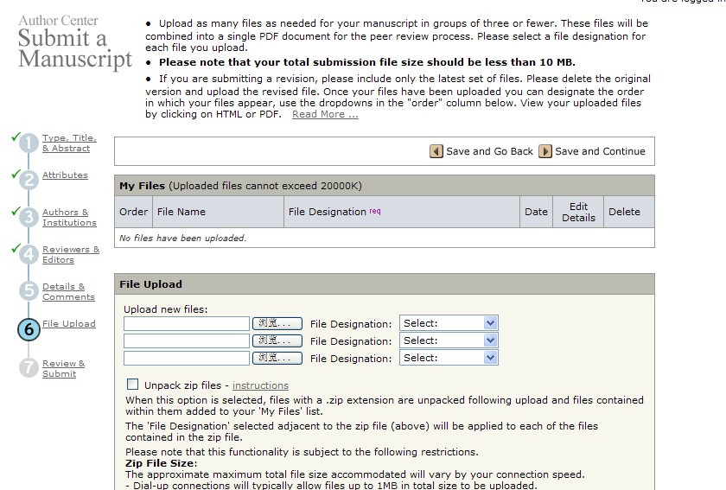Enable the Unpack zip files checkbox
Screen dimensions: 726x490
pos(132,385)
